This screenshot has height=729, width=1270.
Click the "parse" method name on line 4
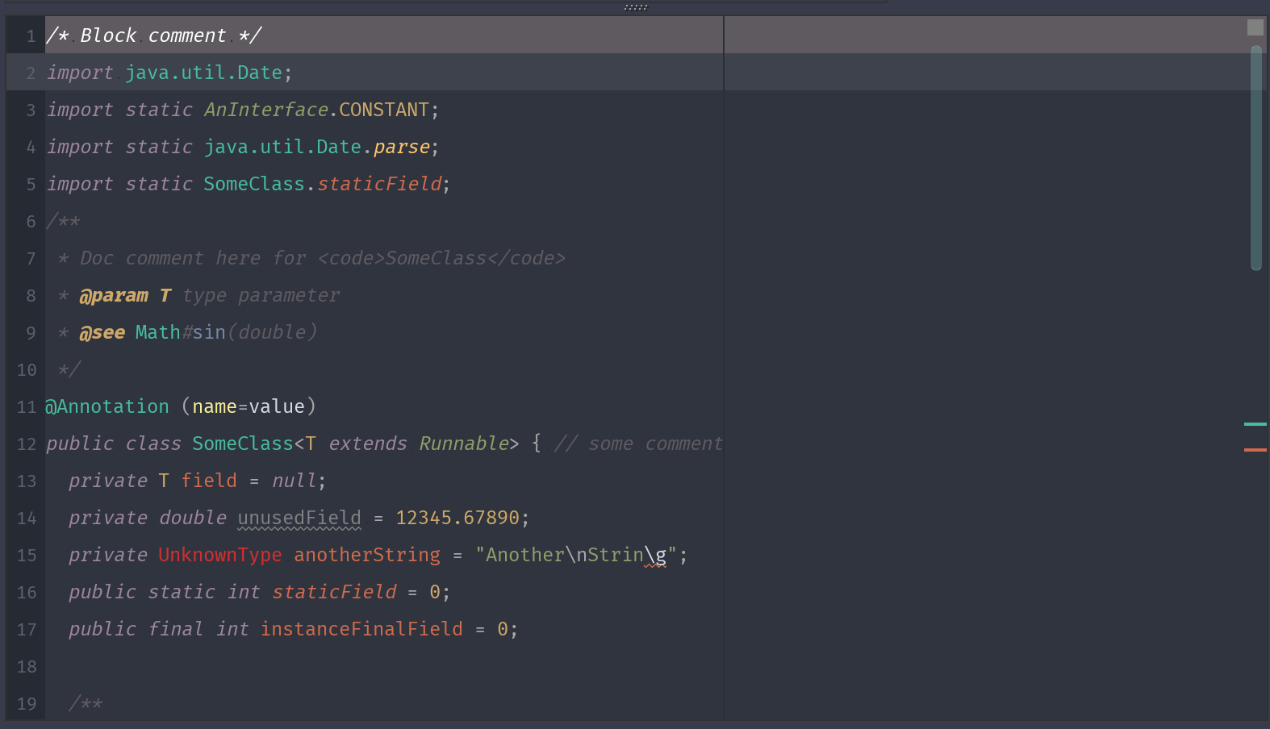pyautogui.click(x=401, y=147)
